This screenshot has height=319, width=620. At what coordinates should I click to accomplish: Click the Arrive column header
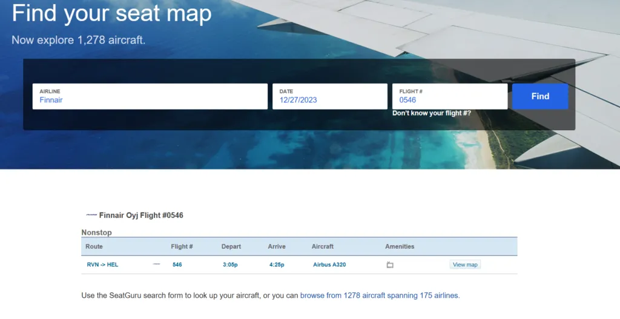277,246
